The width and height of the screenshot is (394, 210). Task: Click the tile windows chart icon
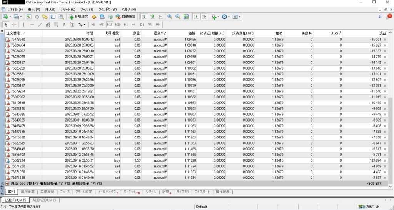click(186, 17)
